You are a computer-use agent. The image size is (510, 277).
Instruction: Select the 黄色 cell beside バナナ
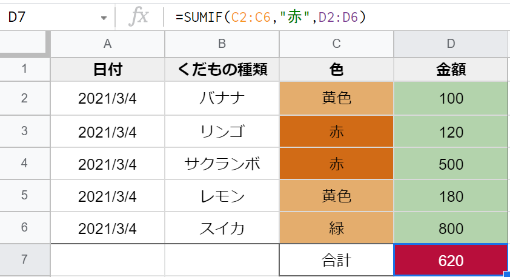(x=336, y=98)
